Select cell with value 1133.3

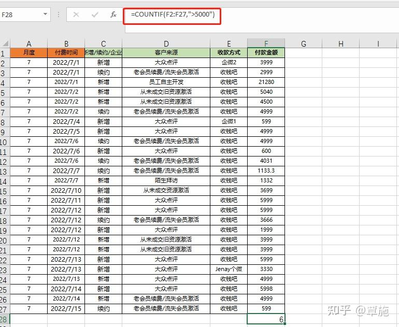click(266, 170)
